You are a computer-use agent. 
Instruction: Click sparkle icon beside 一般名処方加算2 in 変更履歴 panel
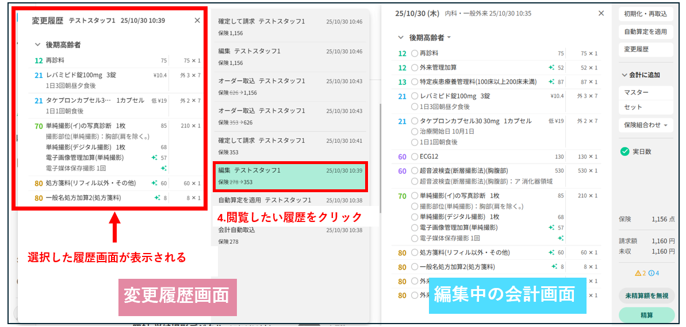click(x=157, y=198)
